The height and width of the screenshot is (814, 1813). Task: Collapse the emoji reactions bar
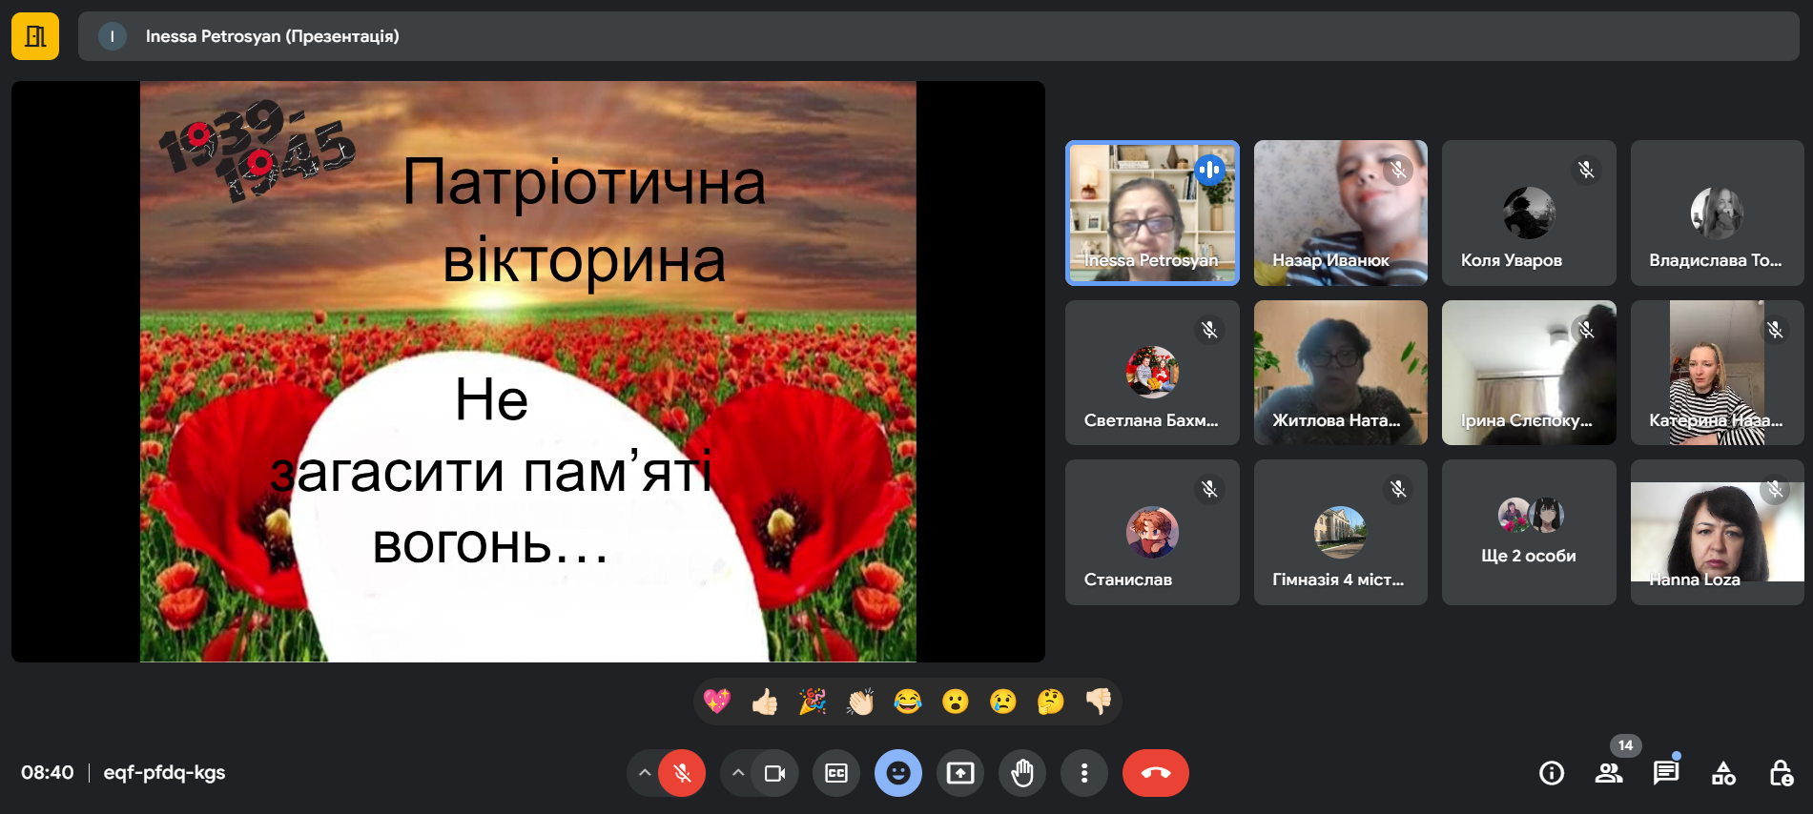898,773
